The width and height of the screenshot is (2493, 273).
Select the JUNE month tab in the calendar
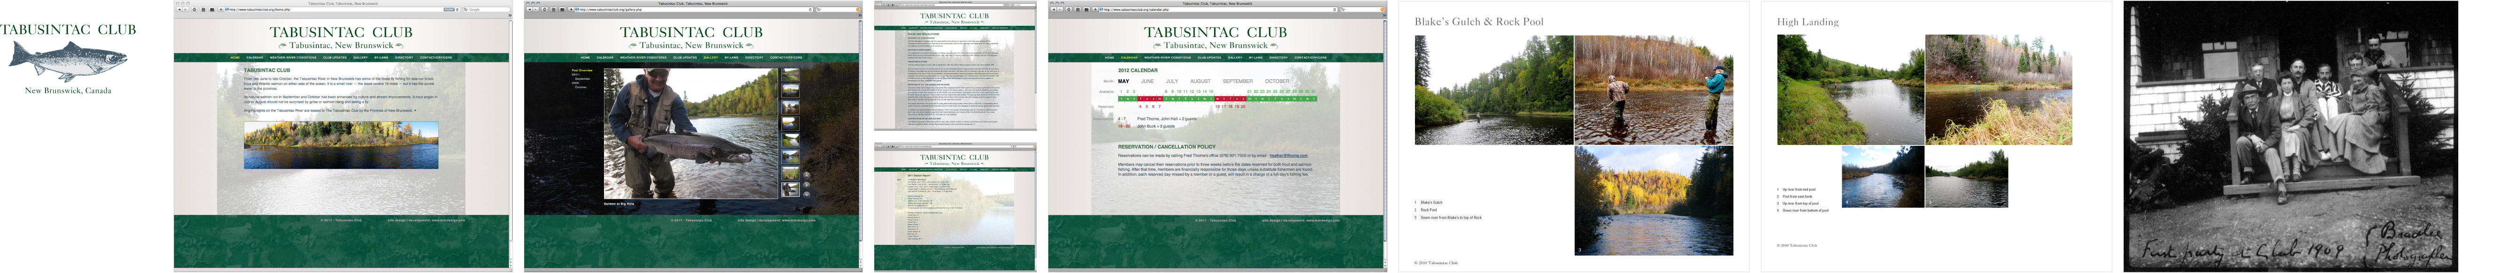click(1147, 81)
